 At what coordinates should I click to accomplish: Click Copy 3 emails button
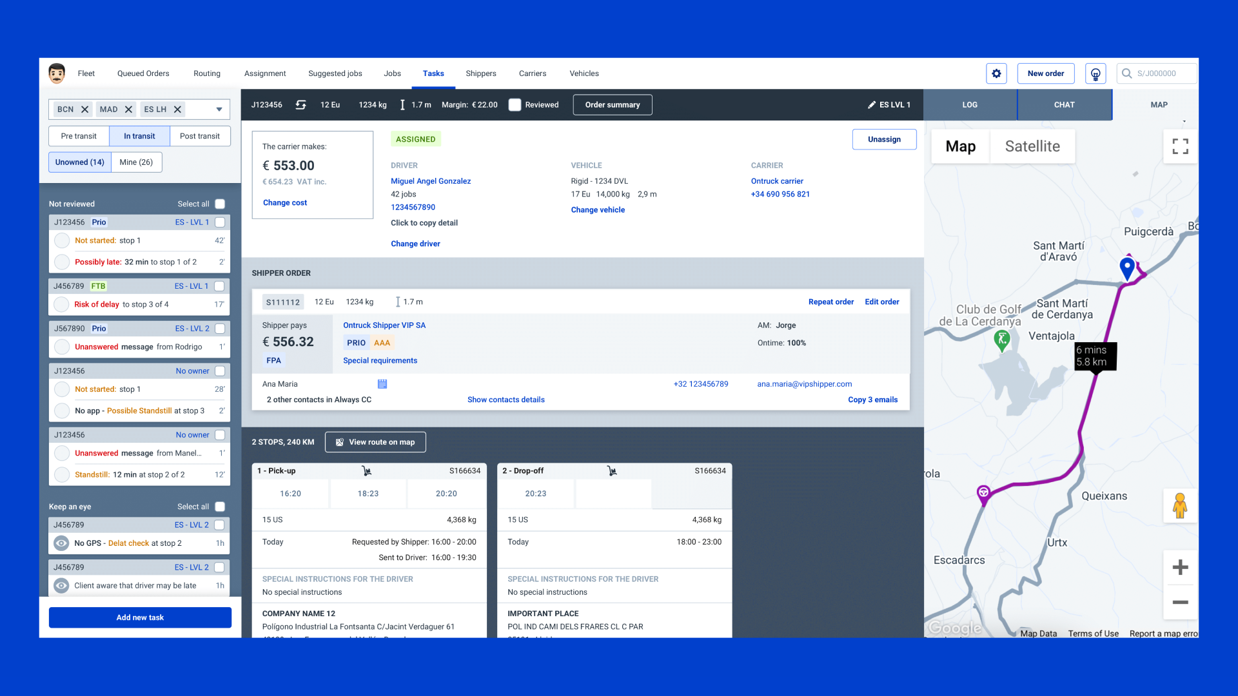click(x=873, y=400)
